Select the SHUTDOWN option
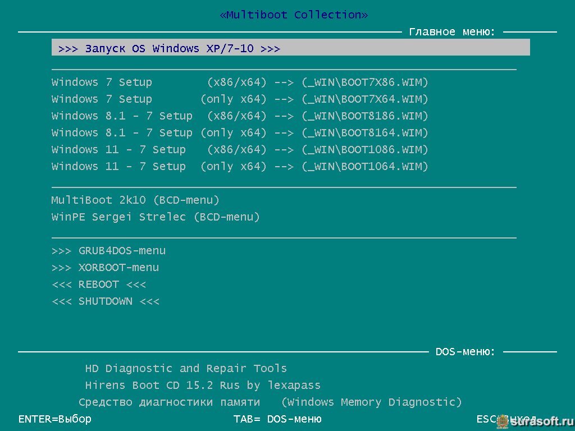Image resolution: width=575 pixels, height=431 pixels. (x=105, y=301)
